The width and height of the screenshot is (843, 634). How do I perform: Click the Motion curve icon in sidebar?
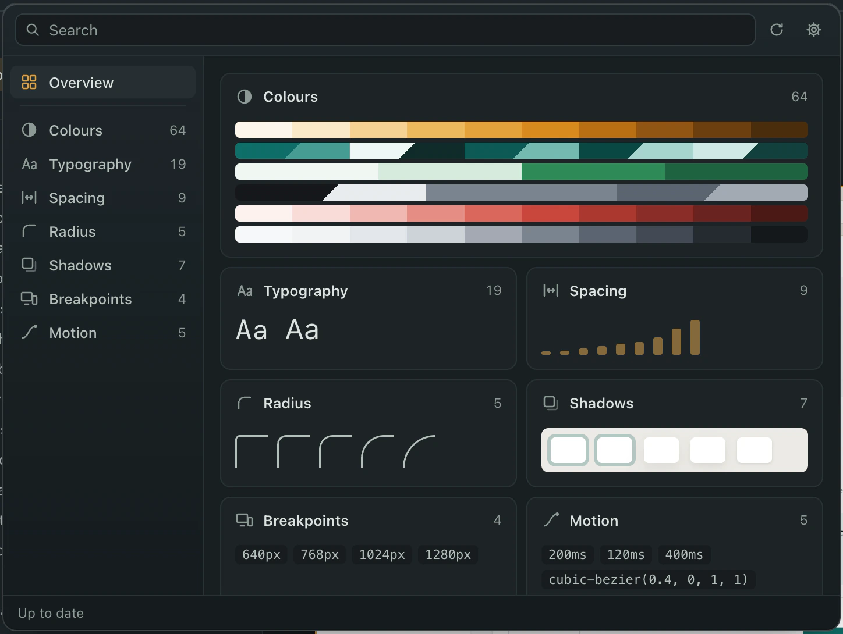pyautogui.click(x=29, y=332)
